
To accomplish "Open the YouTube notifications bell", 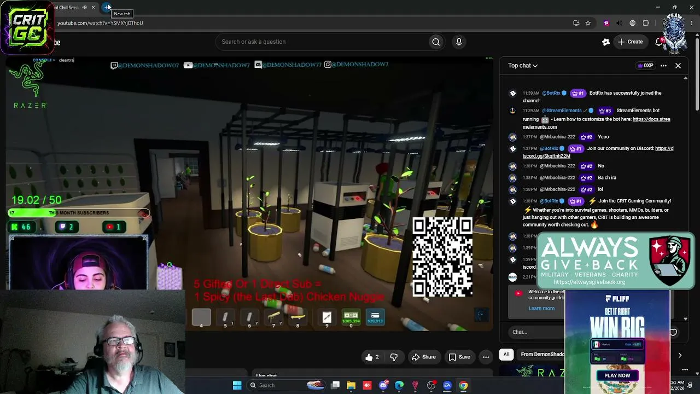I will click(x=659, y=42).
